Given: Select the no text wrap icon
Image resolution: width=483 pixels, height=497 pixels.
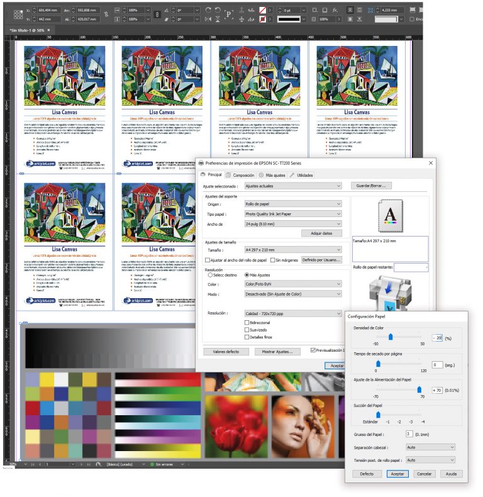Looking at the screenshot, I should (x=350, y=10).
